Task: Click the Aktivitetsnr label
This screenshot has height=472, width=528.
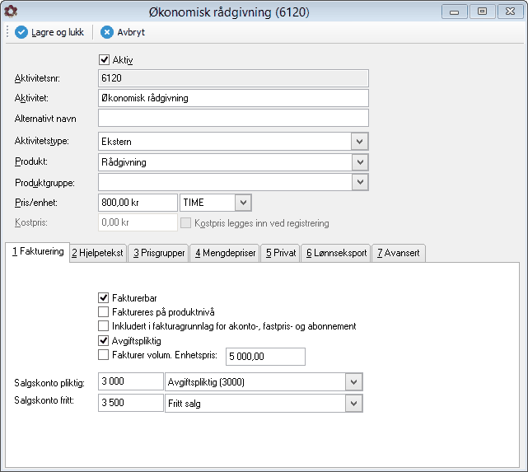Action: [x=37, y=78]
